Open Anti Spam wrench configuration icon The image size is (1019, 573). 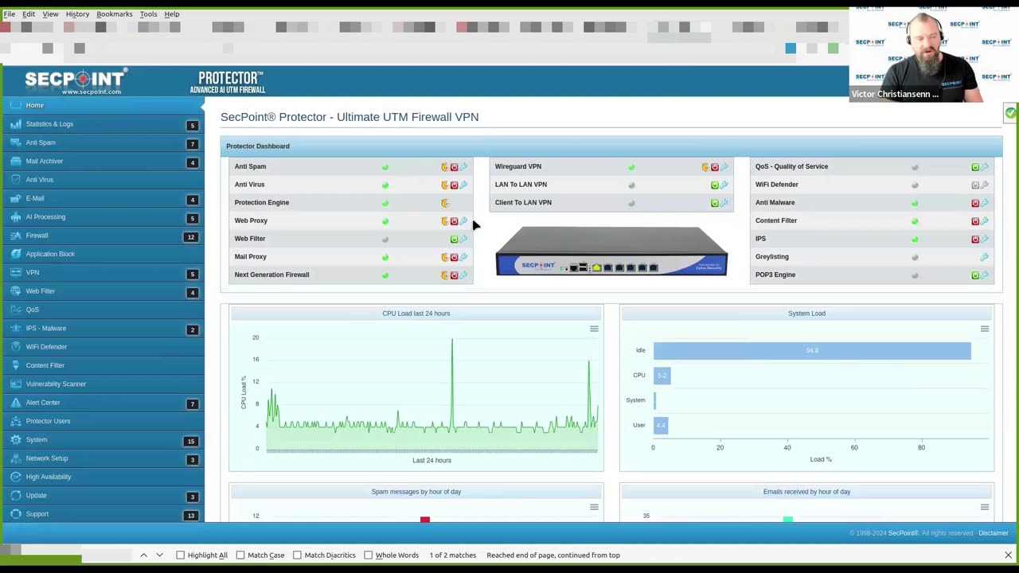(464, 167)
